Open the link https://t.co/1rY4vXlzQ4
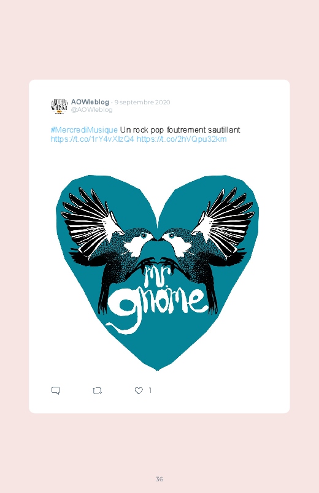Image resolution: width=319 pixels, height=493 pixels. coord(93,139)
